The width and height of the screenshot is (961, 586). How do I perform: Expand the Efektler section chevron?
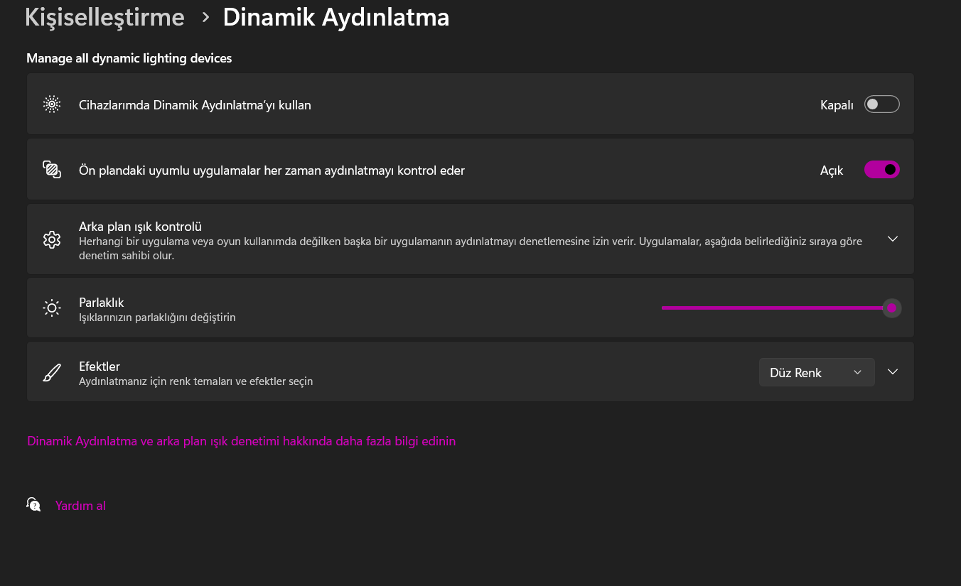point(893,372)
